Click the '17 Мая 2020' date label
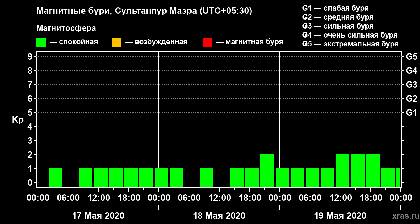420x224 pixels. click(98, 216)
